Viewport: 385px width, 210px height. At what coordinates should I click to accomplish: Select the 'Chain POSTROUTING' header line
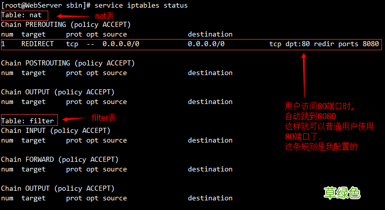68,63
